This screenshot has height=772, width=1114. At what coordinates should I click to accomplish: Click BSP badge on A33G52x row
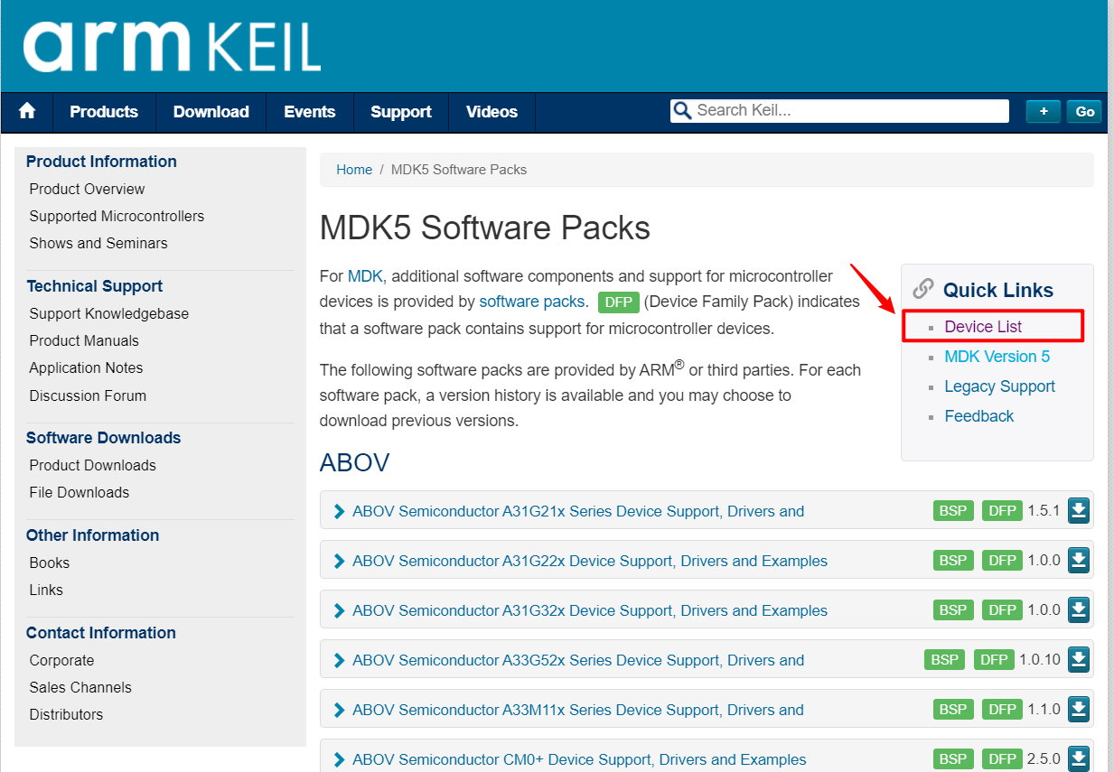(x=945, y=660)
